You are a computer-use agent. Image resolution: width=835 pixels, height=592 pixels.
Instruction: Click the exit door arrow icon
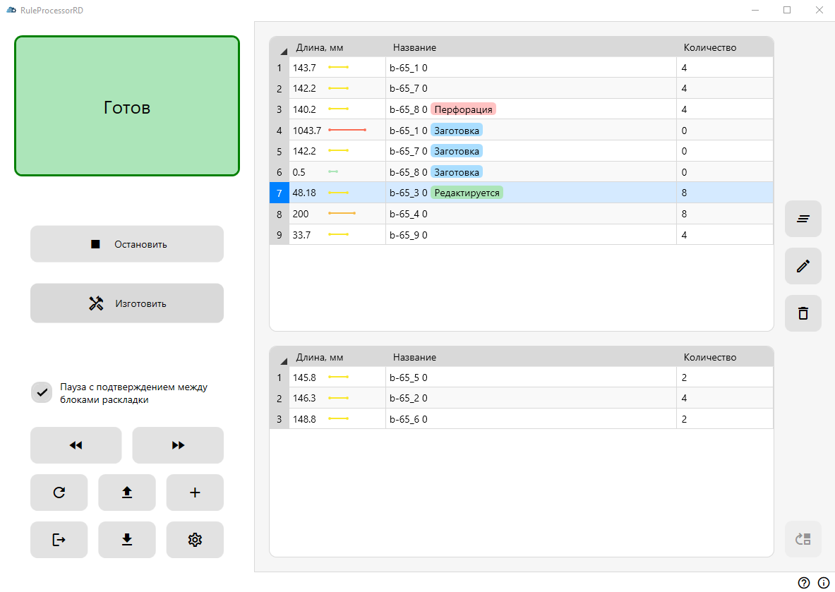pos(59,540)
